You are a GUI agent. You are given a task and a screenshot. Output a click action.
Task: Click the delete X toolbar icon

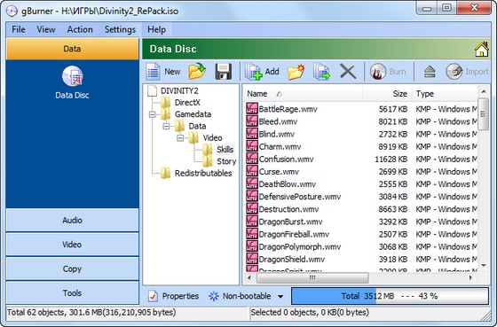pyautogui.click(x=348, y=72)
